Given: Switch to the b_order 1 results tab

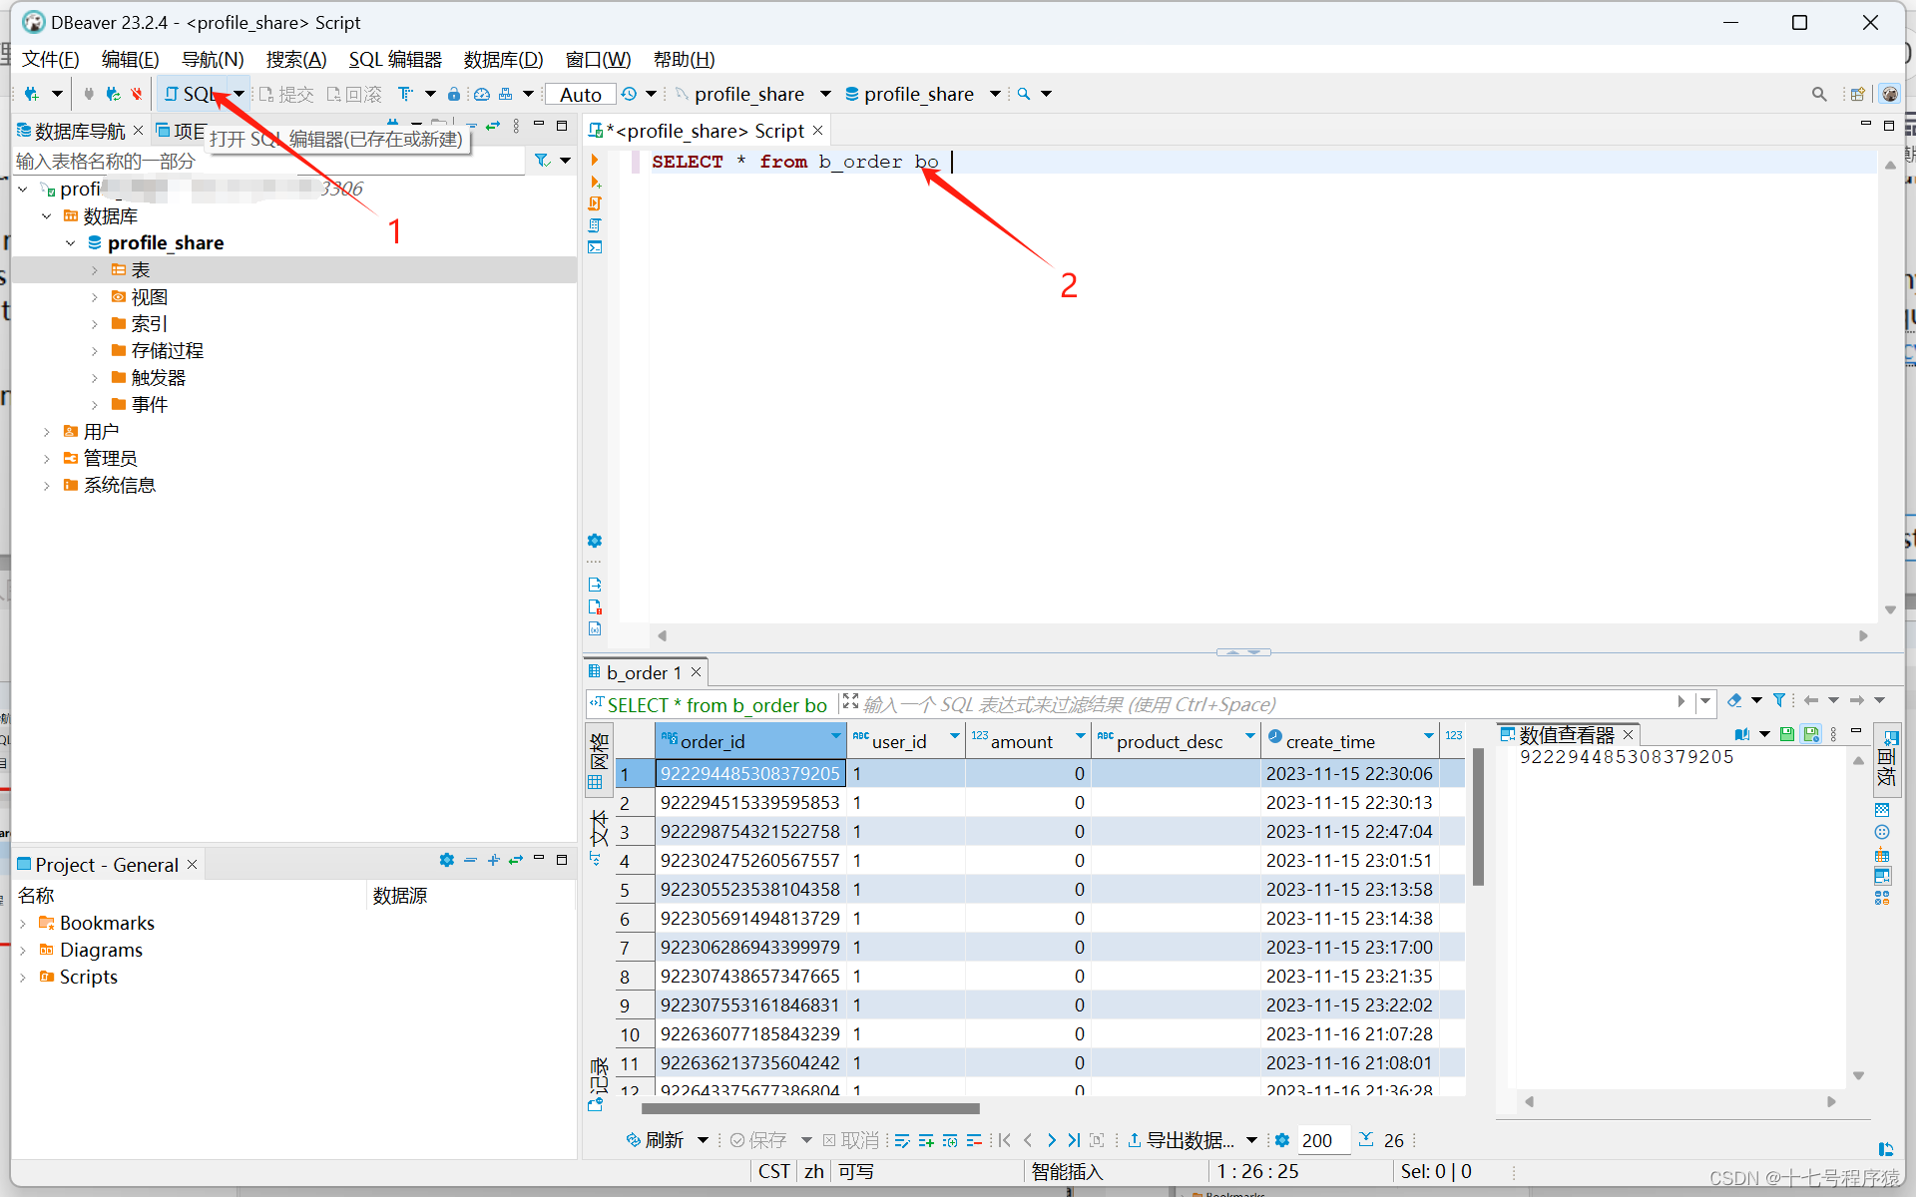Looking at the screenshot, I should click(x=642, y=672).
